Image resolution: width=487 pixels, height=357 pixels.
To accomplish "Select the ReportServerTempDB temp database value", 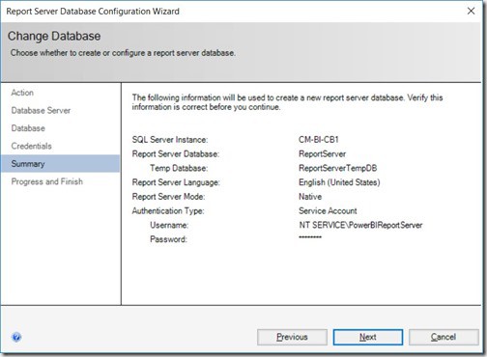I will [337, 168].
